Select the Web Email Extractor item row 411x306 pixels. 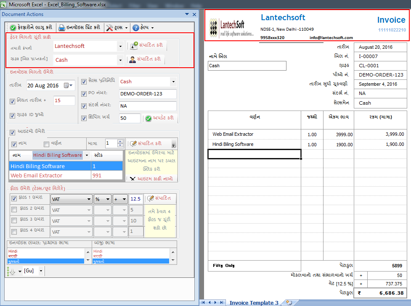tap(66, 176)
